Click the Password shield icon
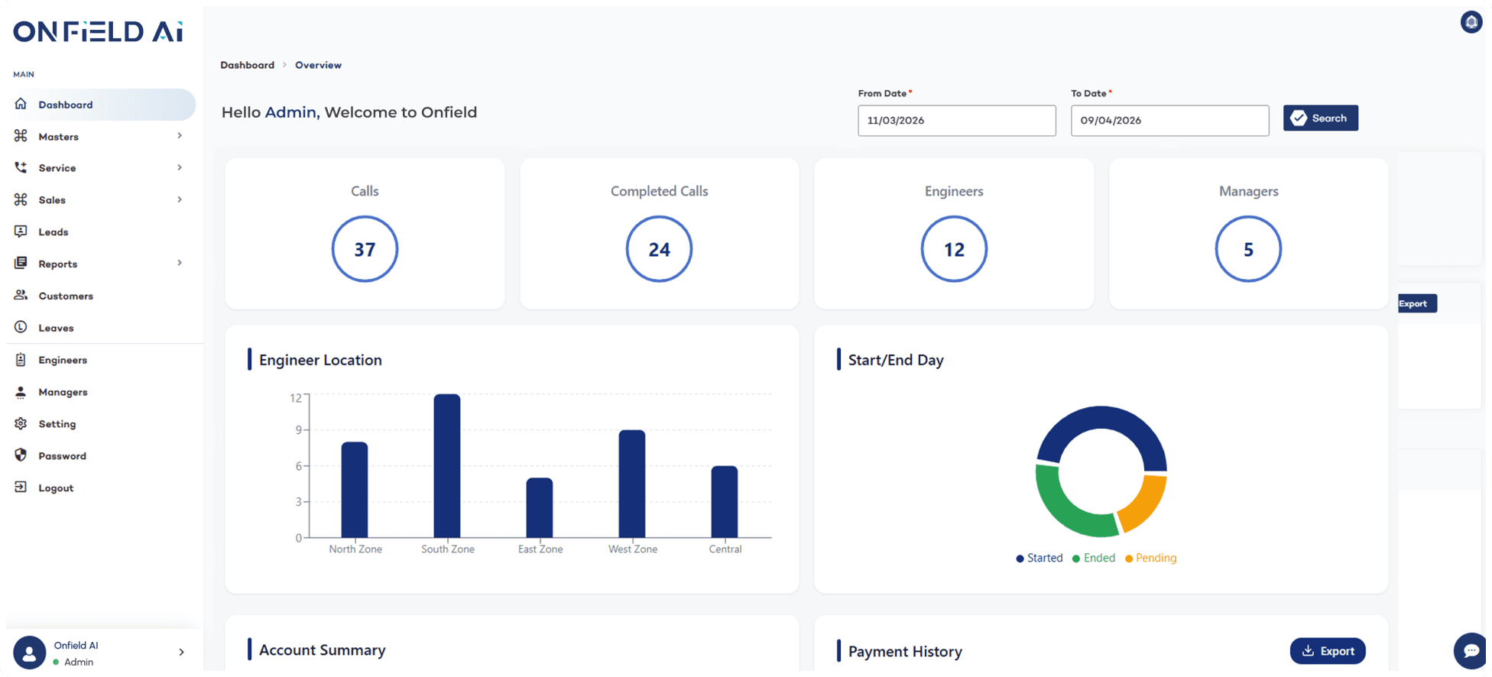This screenshot has width=1492, height=677. coord(21,455)
